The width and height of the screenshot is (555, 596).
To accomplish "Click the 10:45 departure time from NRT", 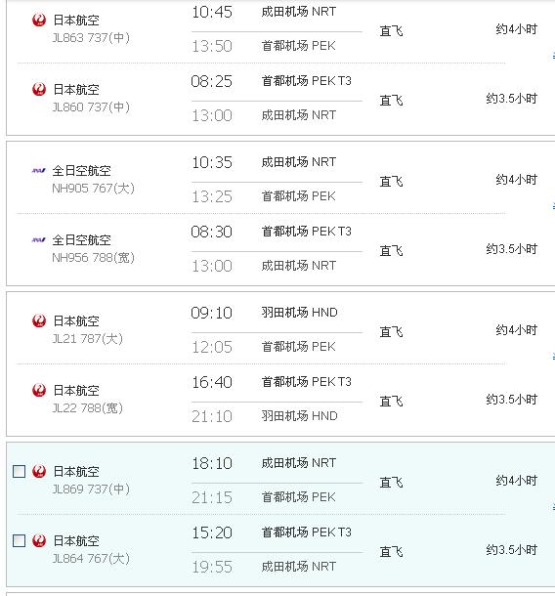I will click(x=212, y=12).
